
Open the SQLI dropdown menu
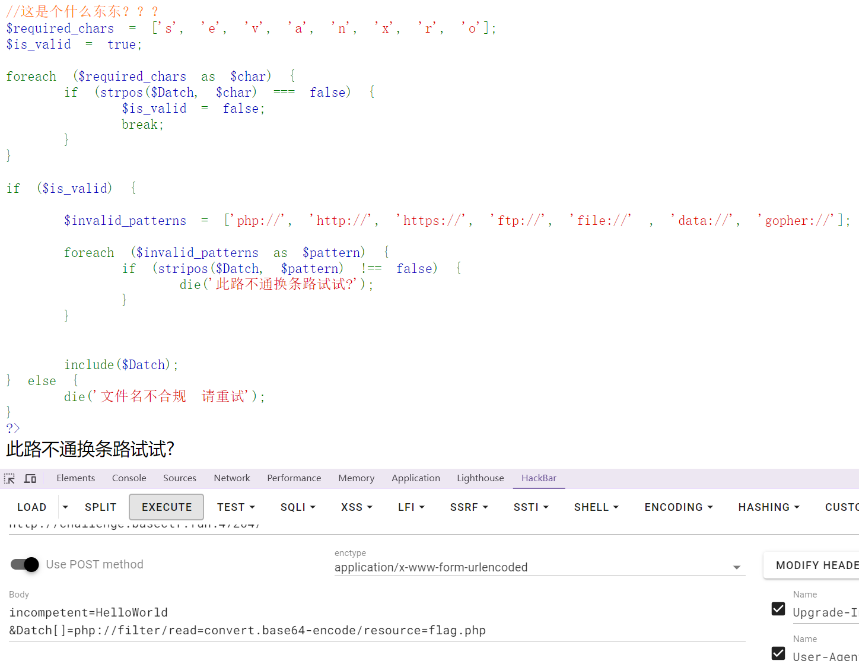tap(298, 507)
